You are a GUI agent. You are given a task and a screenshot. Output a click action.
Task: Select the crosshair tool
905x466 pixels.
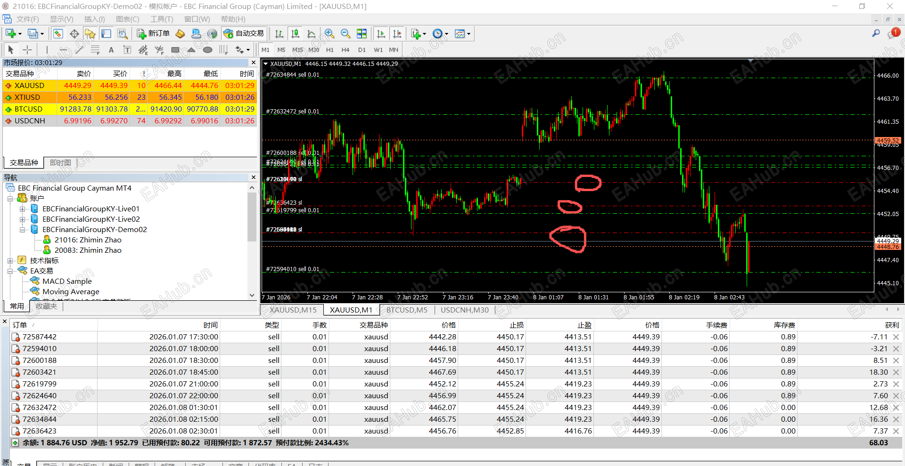click(27, 49)
